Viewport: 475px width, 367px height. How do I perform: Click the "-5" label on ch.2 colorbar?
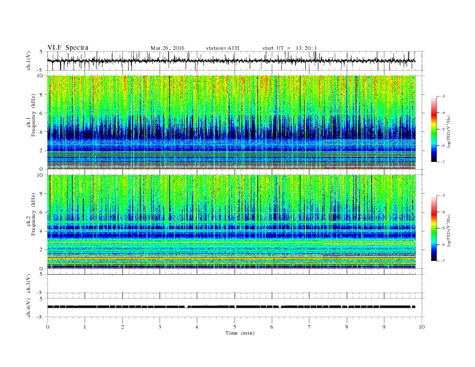click(x=443, y=228)
